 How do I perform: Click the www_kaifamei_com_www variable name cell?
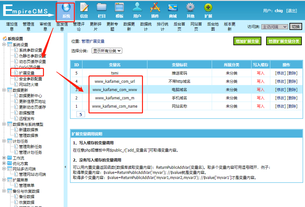[115, 90]
